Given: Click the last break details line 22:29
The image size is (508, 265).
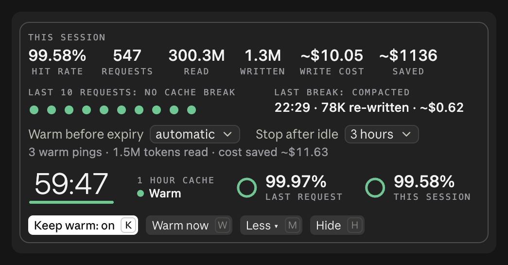Looking at the screenshot, I should point(369,107).
